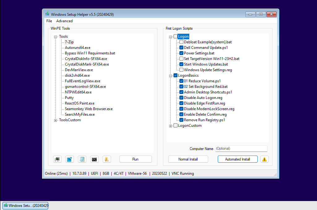Uncheck Power Settings.bat checkbox
The image size is (317, 210).
[181, 53]
